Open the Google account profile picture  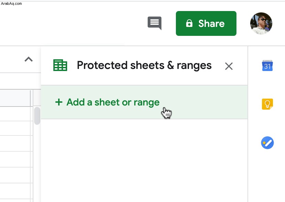click(261, 23)
